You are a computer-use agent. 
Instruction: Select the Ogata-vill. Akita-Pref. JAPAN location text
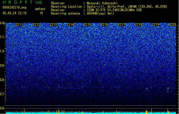pyautogui.click(x=127, y=7)
